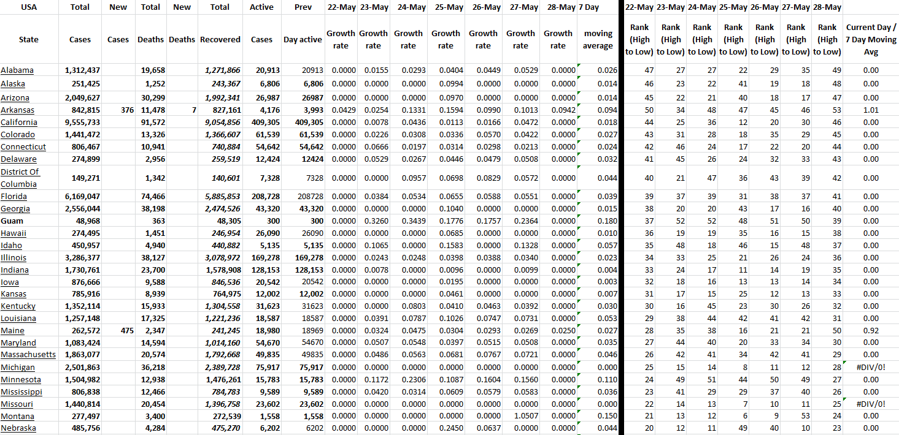Open the District Of Columbia link
The width and height of the screenshot is (899, 435).
coord(20,178)
